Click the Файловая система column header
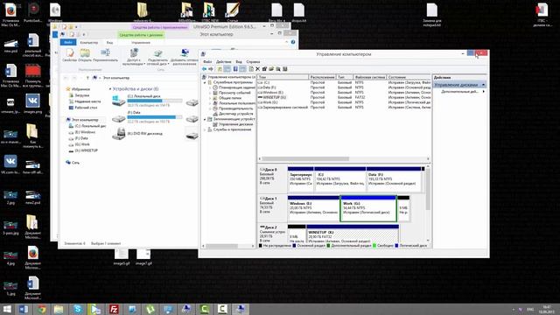Image resolution: width=560 pixels, height=315 pixels. [x=370, y=77]
